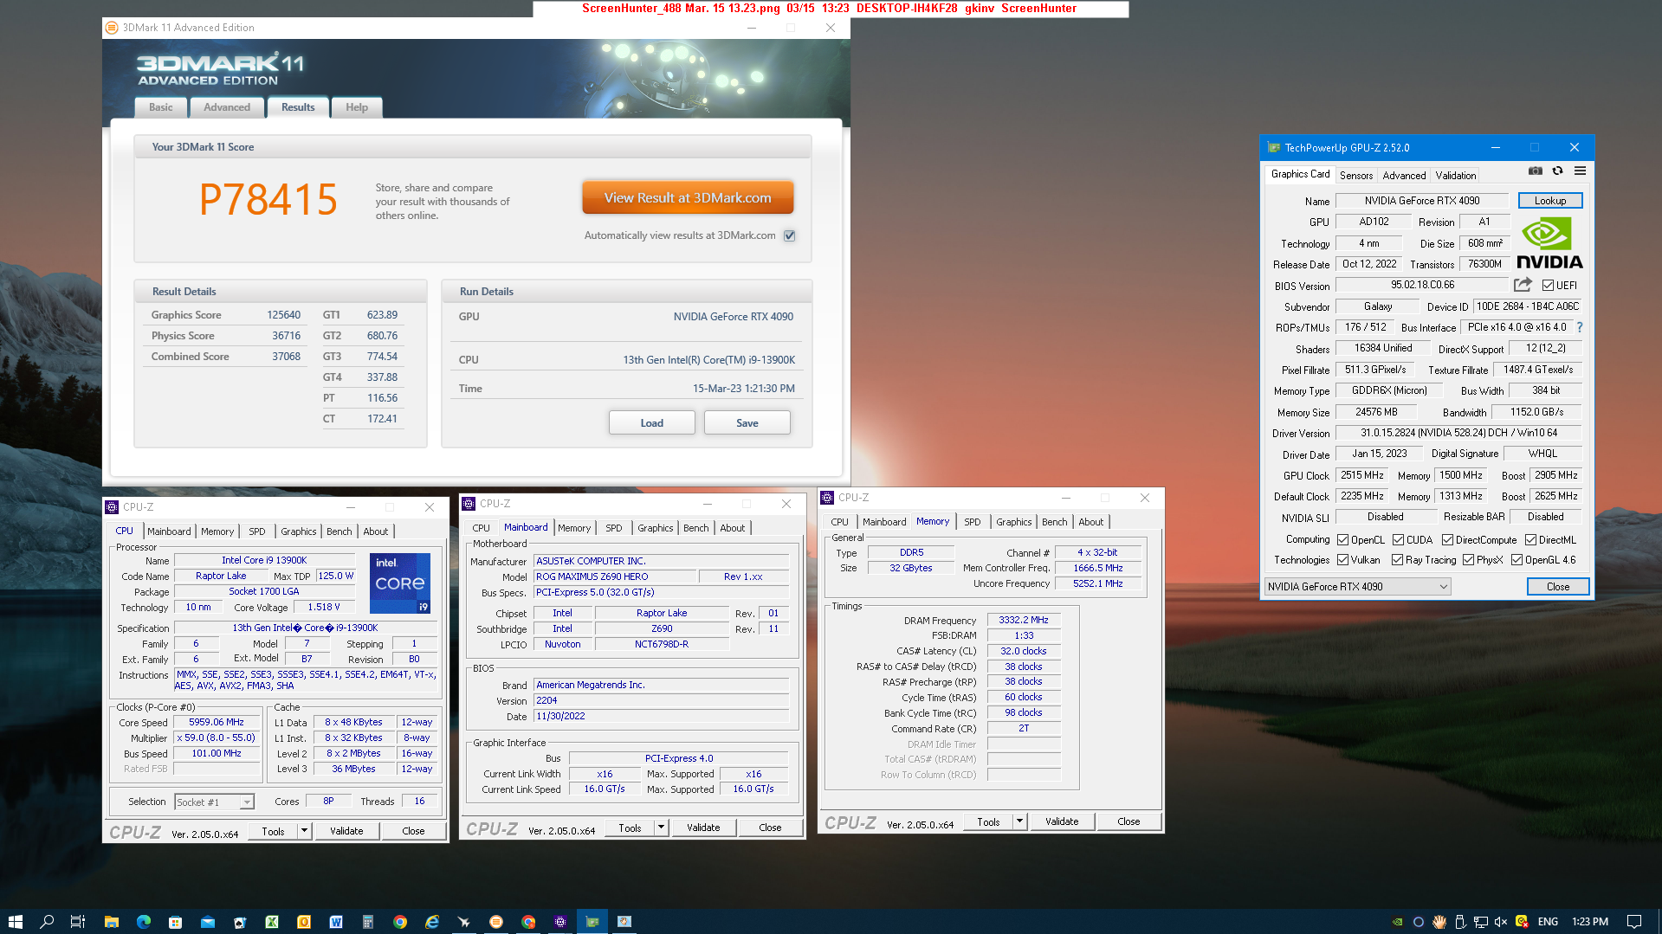Screen dimensions: 1662x934
Task: Open Socket #1 selection dropdown in CPU-Z
Action: click(x=214, y=802)
